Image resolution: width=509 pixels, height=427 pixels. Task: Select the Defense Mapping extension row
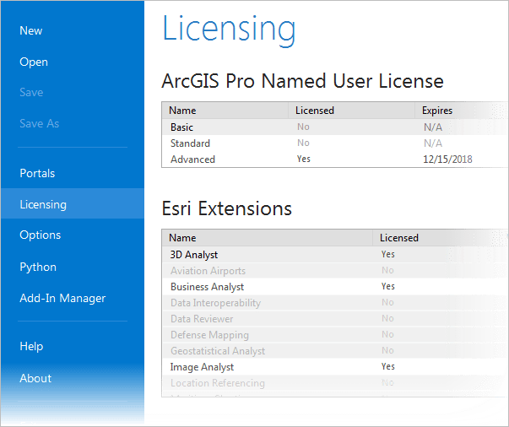coord(334,334)
